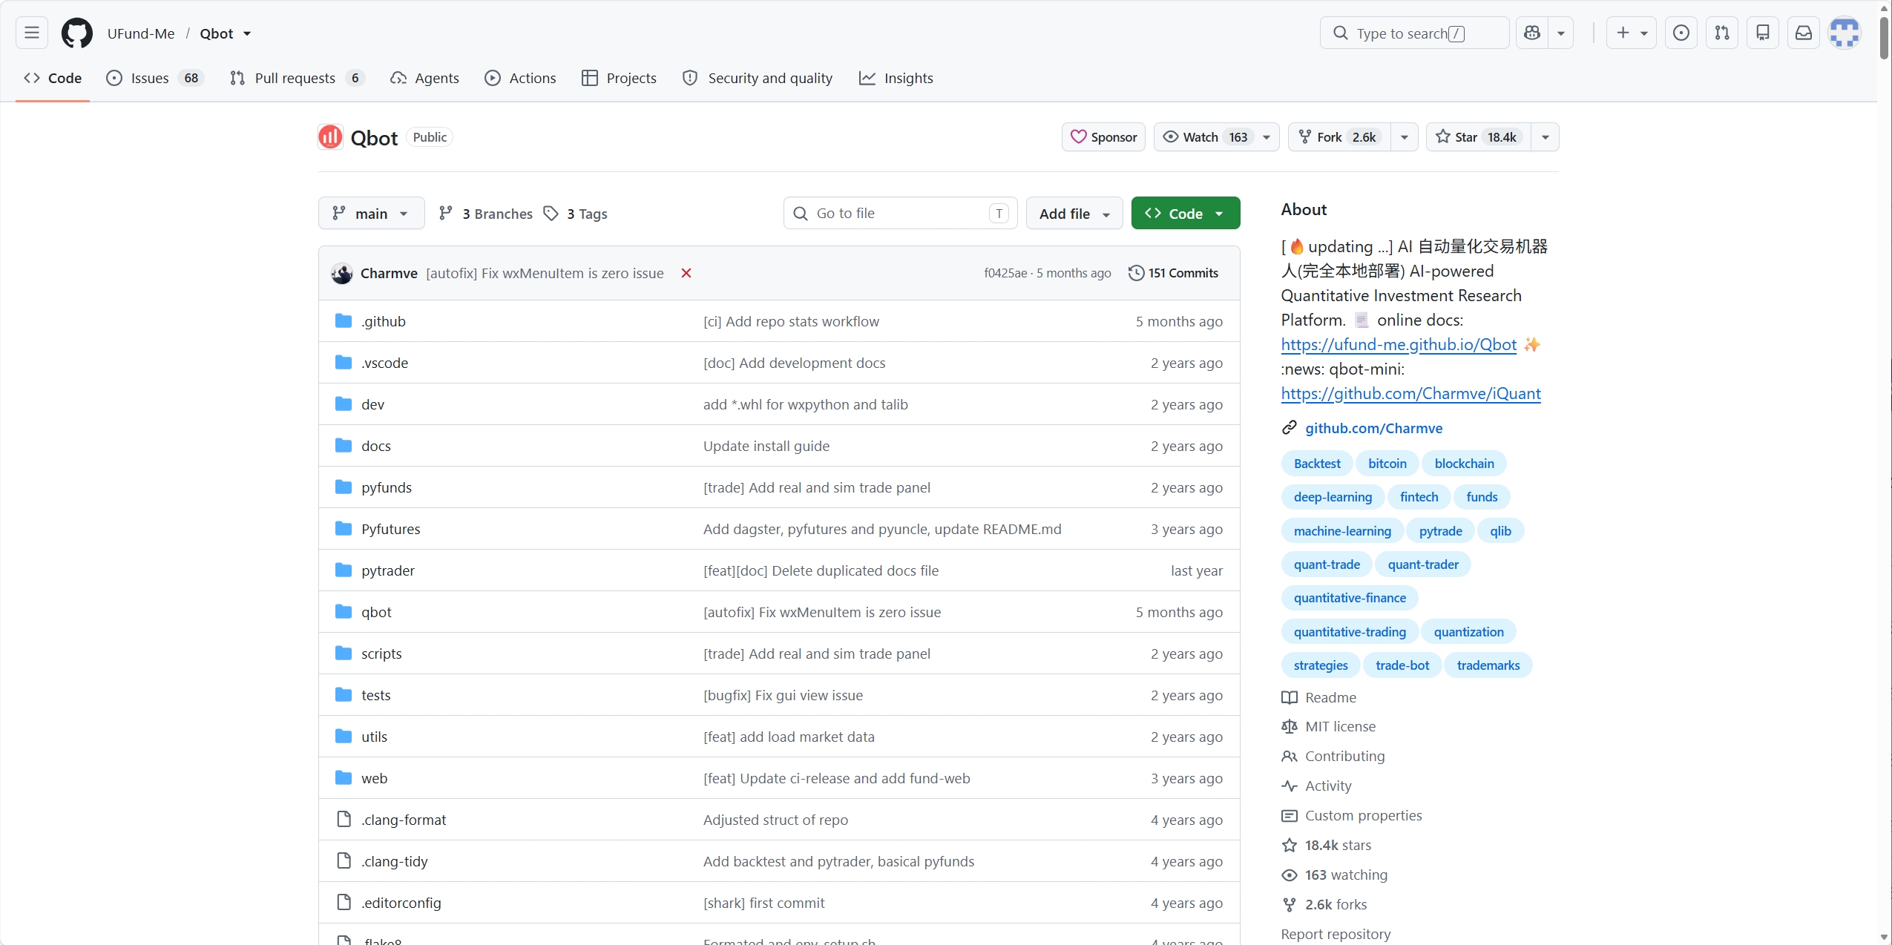This screenshot has height=945, width=1892.
Task: Go to GitHub homepage via Octocat logo
Action: pos(77,33)
